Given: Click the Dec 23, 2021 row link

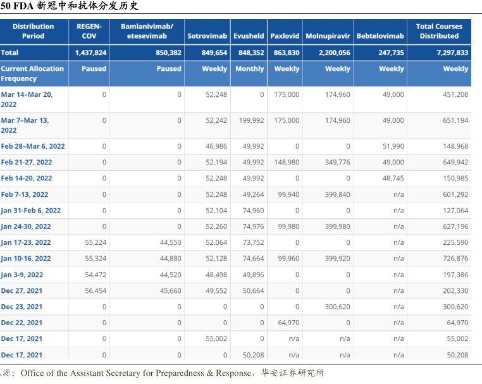Looking at the screenshot, I should click(22, 307).
